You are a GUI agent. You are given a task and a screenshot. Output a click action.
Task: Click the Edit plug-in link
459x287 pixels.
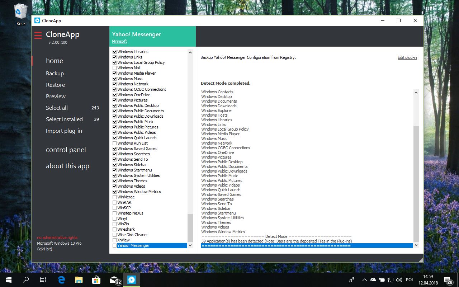click(x=407, y=57)
